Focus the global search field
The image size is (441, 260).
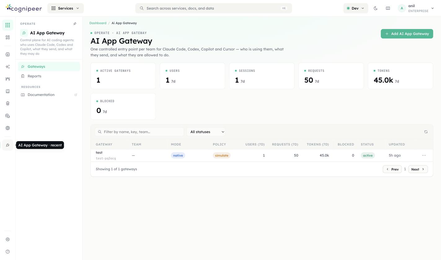coord(214,8)
